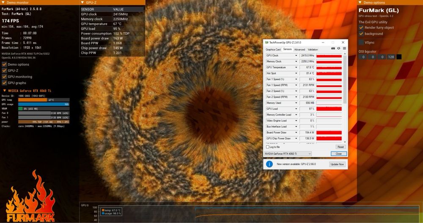The height and width of the screenshot is (223, 423).
Task: Open the Video Engine Load dropdown
Action: (x=296, y=121)
